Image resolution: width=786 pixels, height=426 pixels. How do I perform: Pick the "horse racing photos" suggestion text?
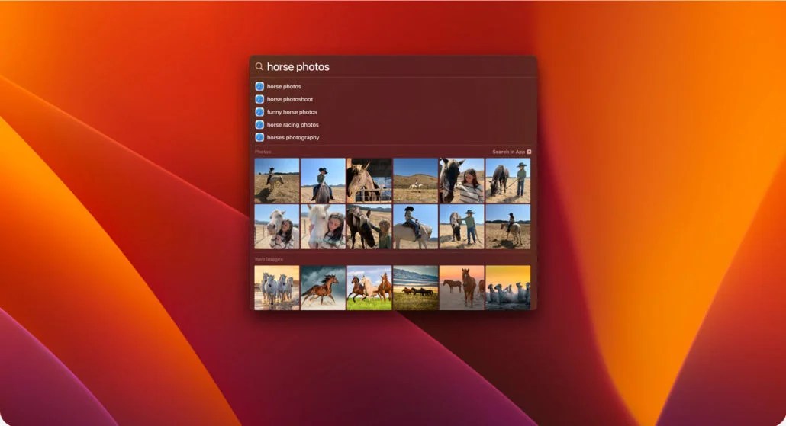(x=293, y=125)
